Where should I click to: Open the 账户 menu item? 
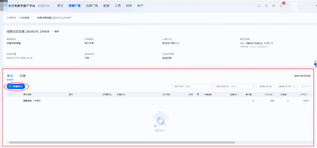click(x=140, y=6)
